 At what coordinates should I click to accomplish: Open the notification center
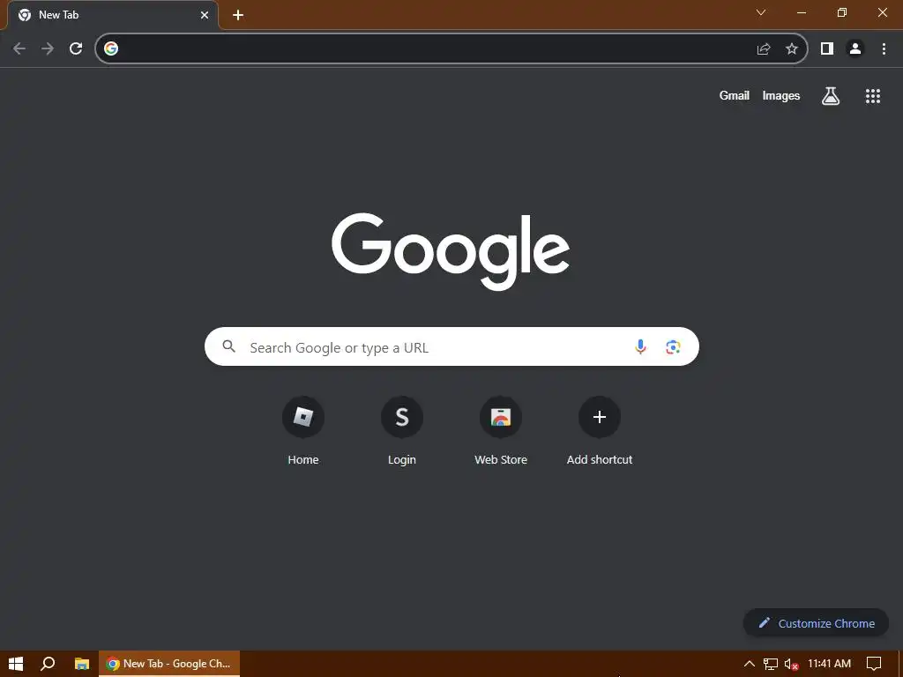pos(874,664)
